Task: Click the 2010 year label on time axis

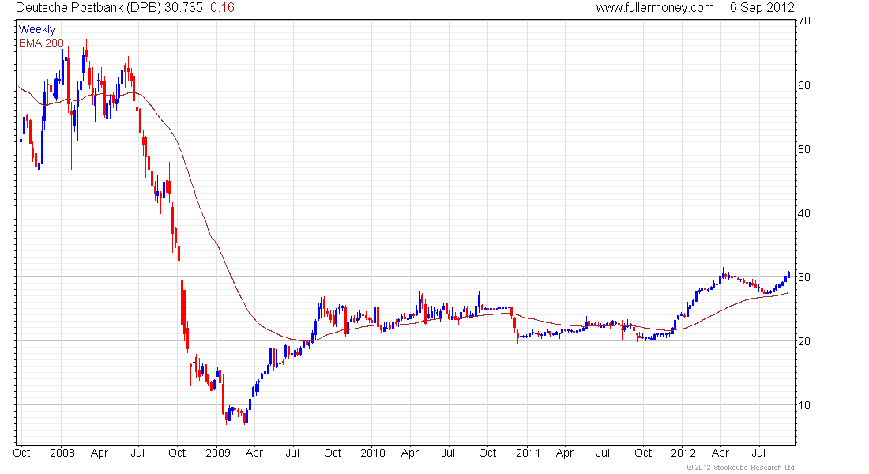Action: tap(372, 453)
